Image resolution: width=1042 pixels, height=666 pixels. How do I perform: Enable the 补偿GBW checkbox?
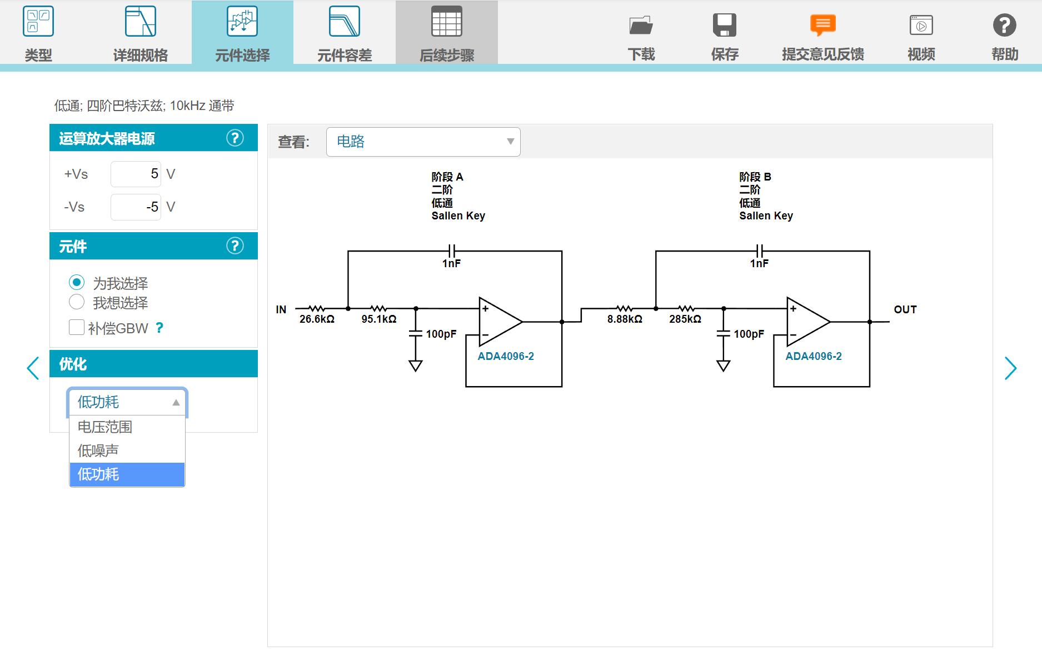pos(77,327)
